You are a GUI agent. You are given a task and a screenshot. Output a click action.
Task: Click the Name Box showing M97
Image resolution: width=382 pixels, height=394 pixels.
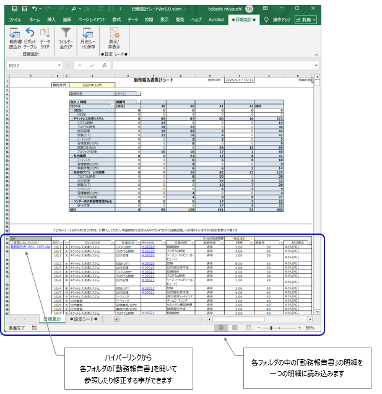coord(32,66)
